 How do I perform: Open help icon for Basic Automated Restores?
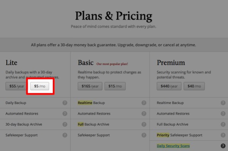click(x=144, y=113)
